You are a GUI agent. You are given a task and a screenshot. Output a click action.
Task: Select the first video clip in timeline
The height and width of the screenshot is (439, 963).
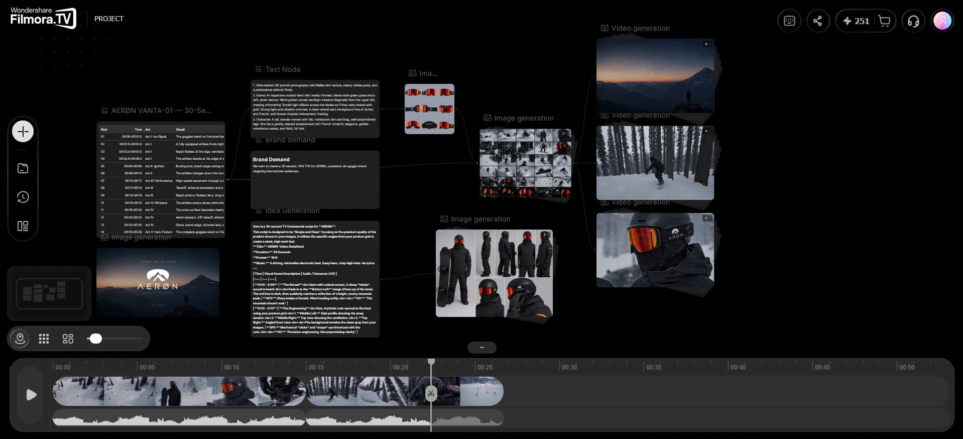tap(179, 391)
